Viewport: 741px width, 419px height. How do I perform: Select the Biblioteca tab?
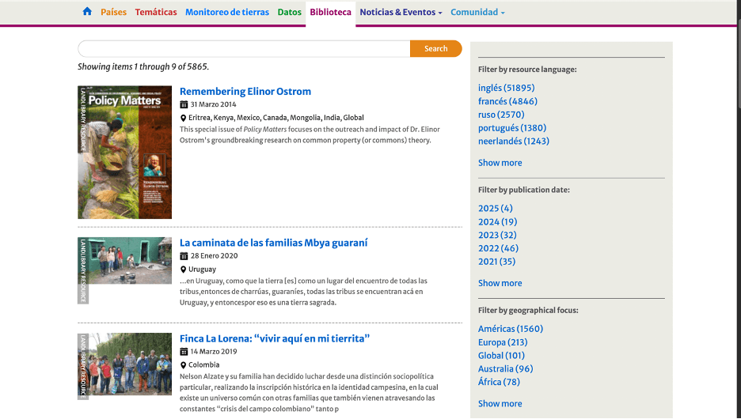coord(330,12)
